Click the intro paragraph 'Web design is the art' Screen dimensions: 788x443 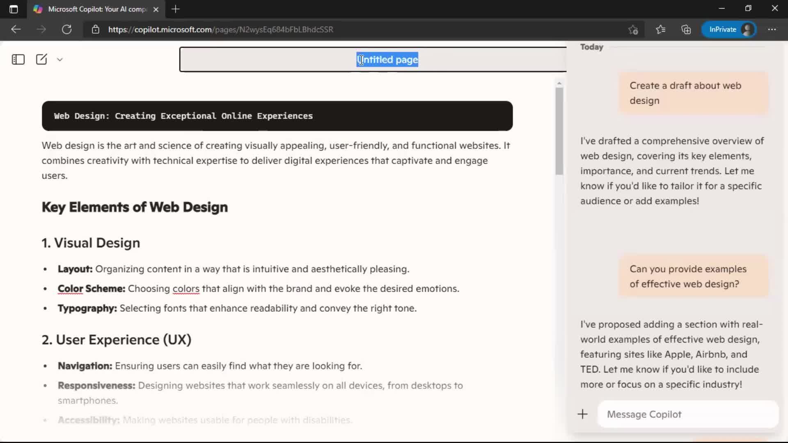tap(276, 160)
